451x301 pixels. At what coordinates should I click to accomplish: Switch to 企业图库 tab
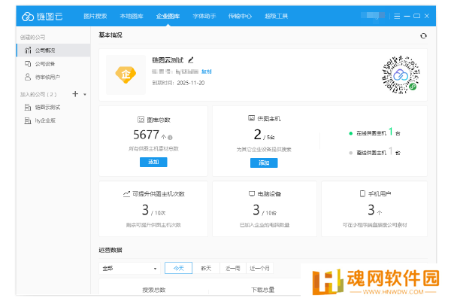[x=168, y=16]
